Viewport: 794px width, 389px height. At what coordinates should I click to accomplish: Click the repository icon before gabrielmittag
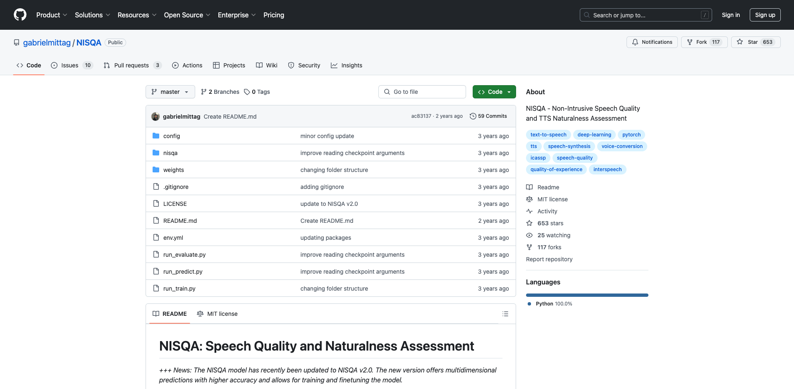click(x=17, y=43)
